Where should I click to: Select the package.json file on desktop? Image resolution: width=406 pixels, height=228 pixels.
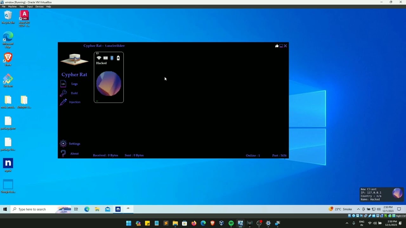8,123
